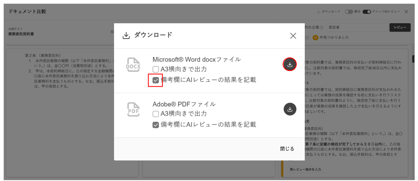Close the ドキュメント比較 window
Screen dimensions: 418x181
coord(406,12)
